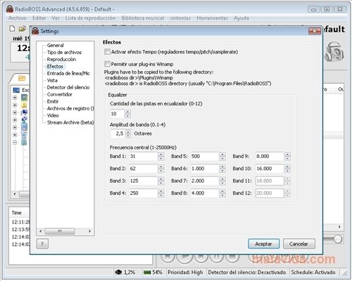Open the Ayuda menu
This screenshot has width=352, height=281.
coord(241,18)
